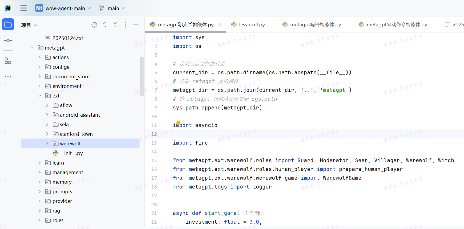The image size is (464, 229).
Task: Click 'WerewolfGame' on line 17
Action: pyautogui.click(x=342, y=178)
